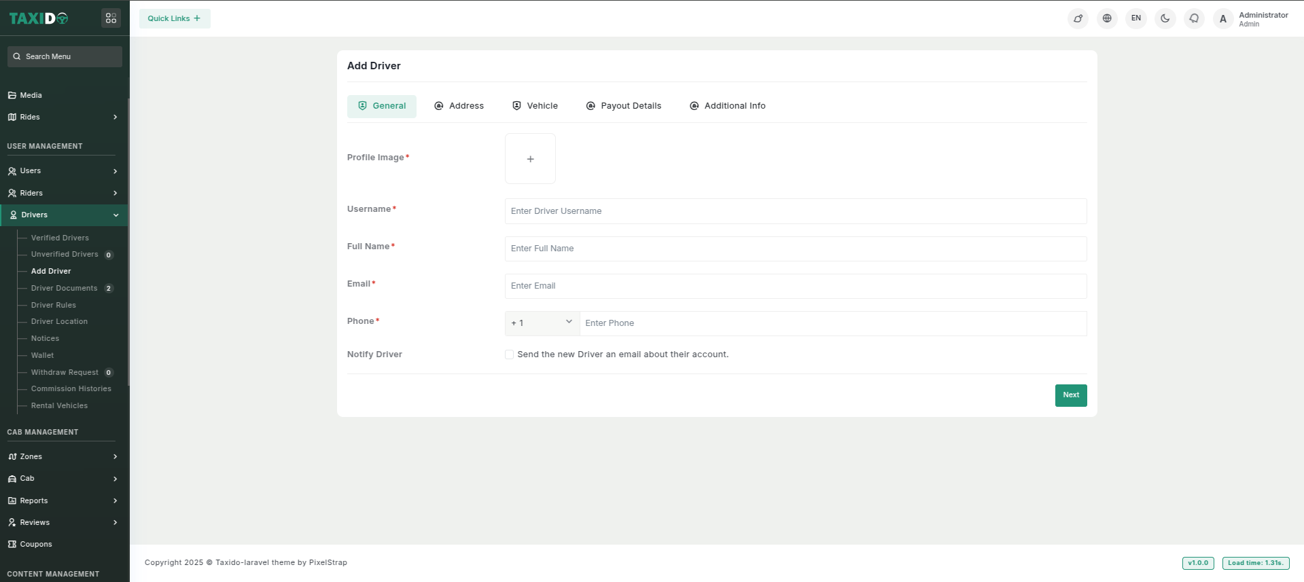
Task: Switch to dark mode with moon icon
Action: tap(1165, 18)
